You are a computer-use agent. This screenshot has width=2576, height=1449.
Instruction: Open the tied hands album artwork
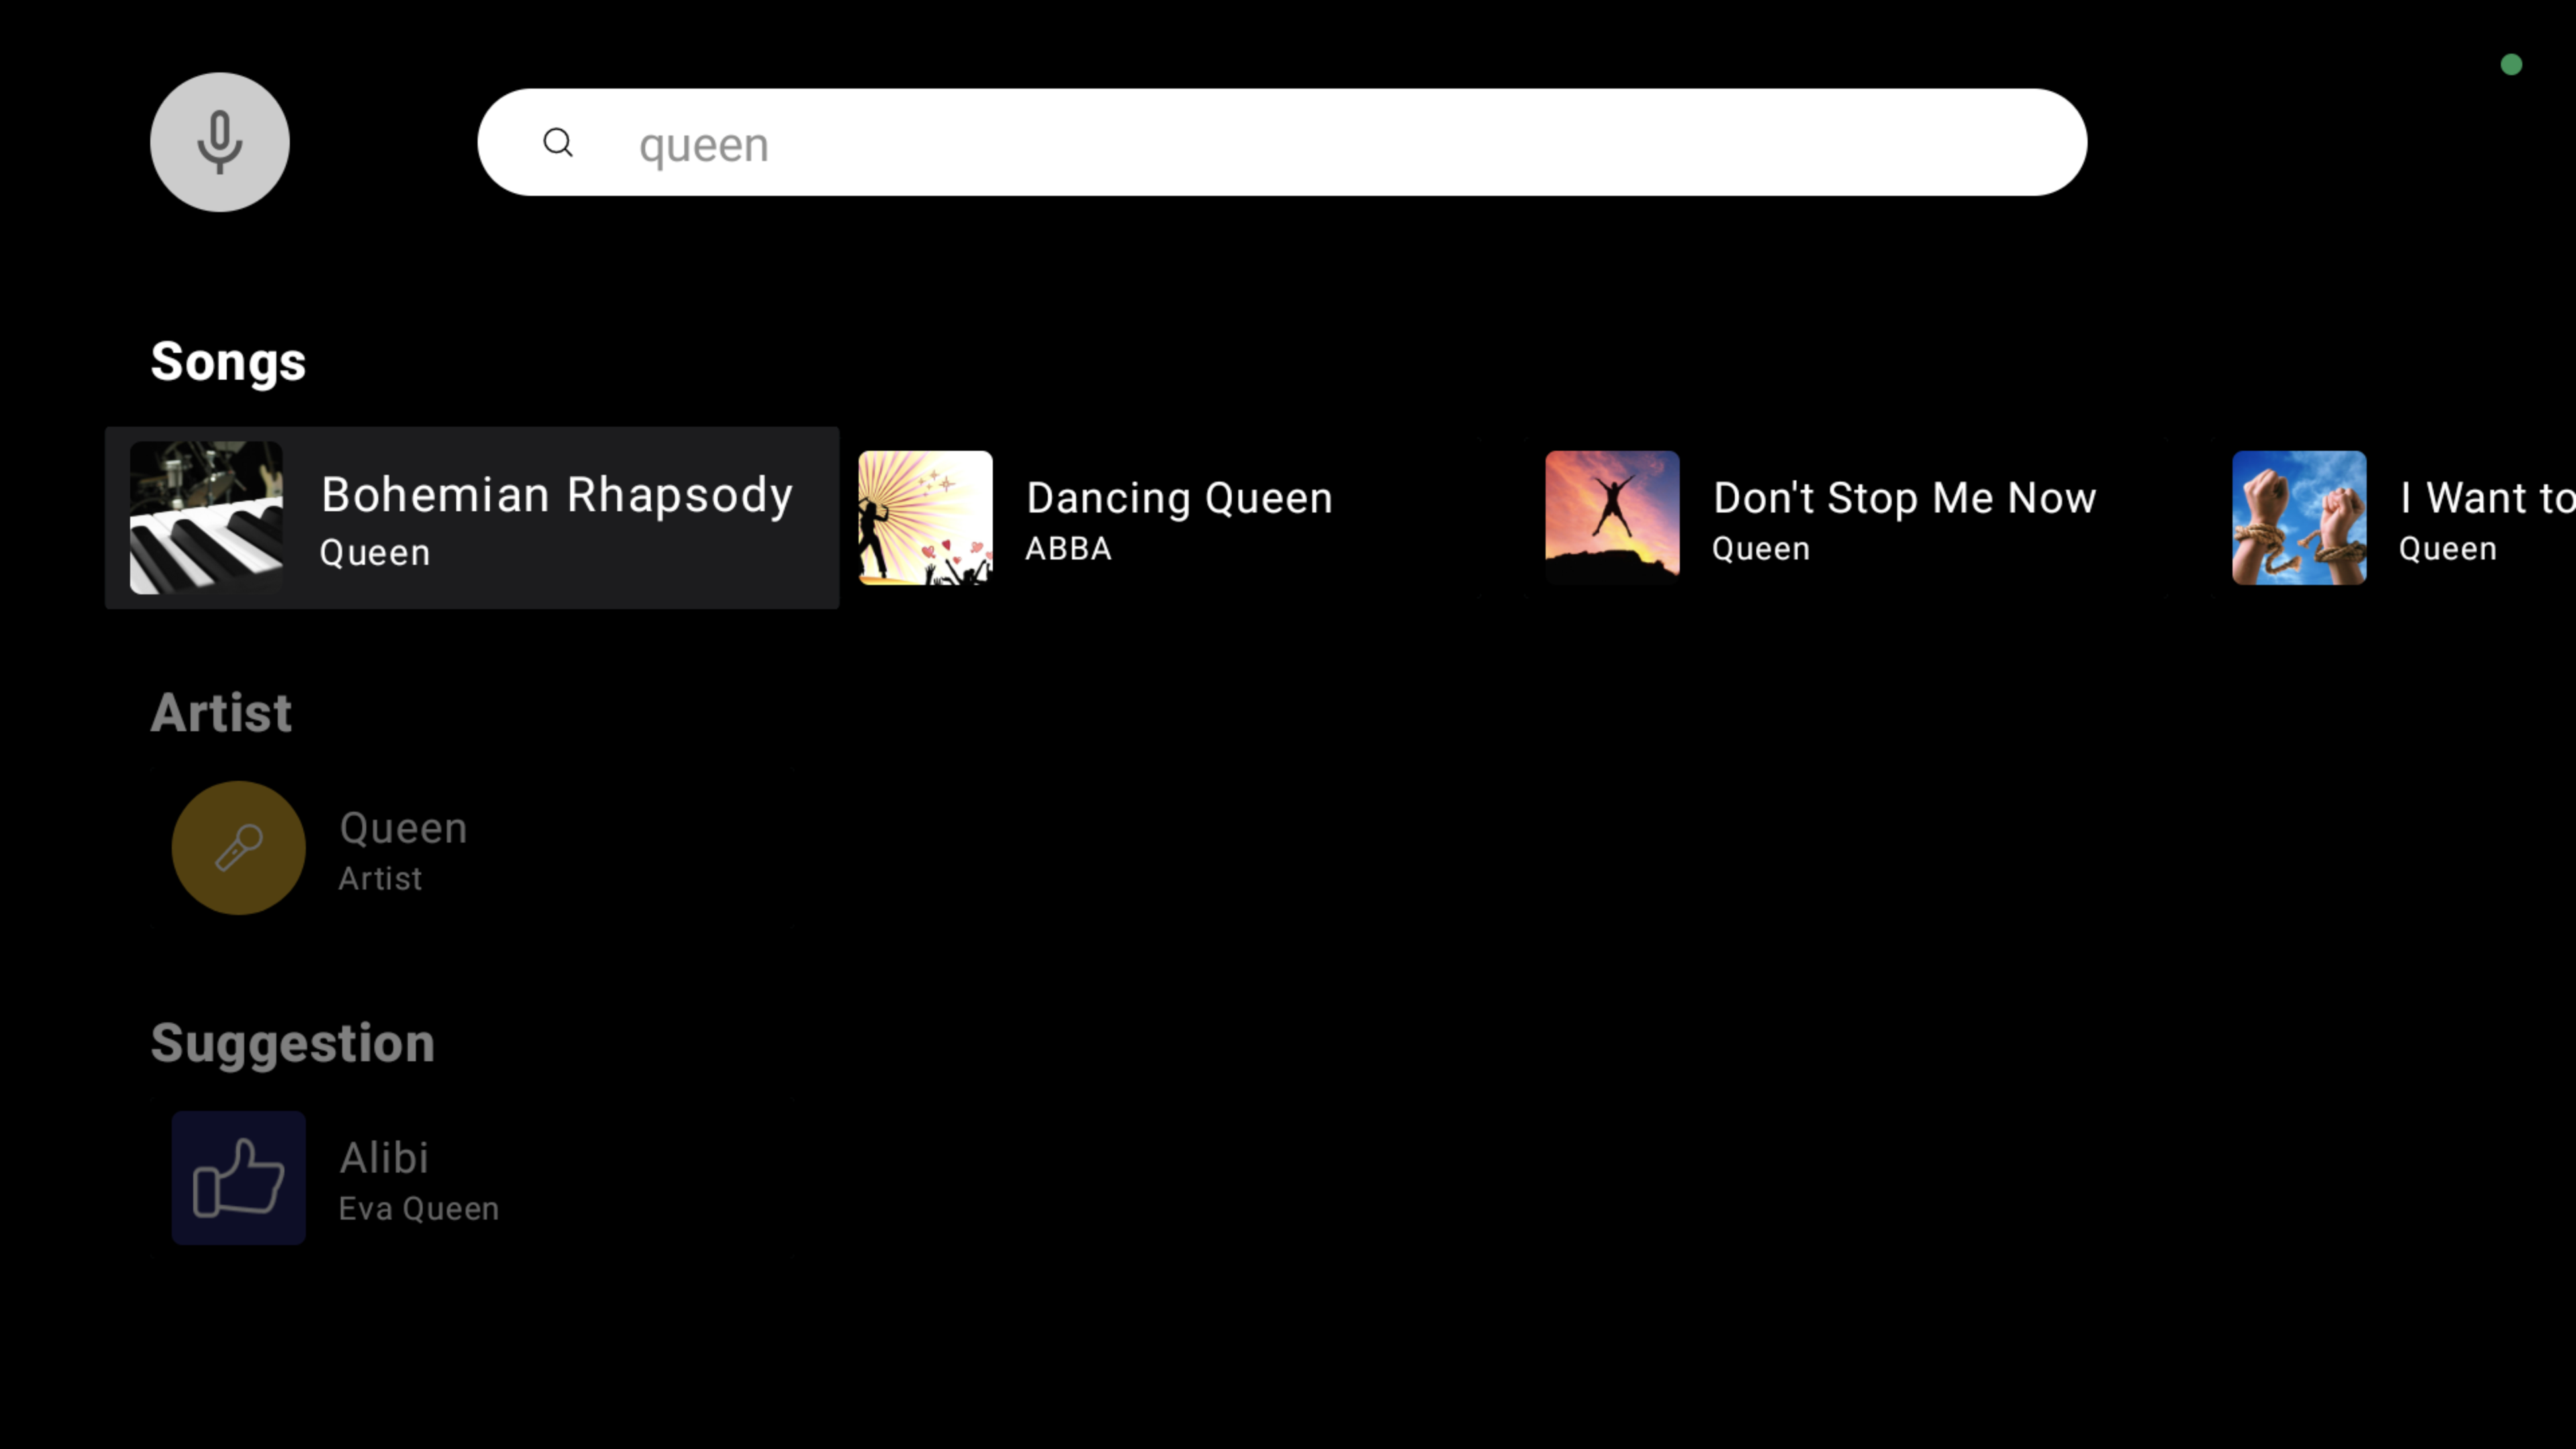point(2299,518)
